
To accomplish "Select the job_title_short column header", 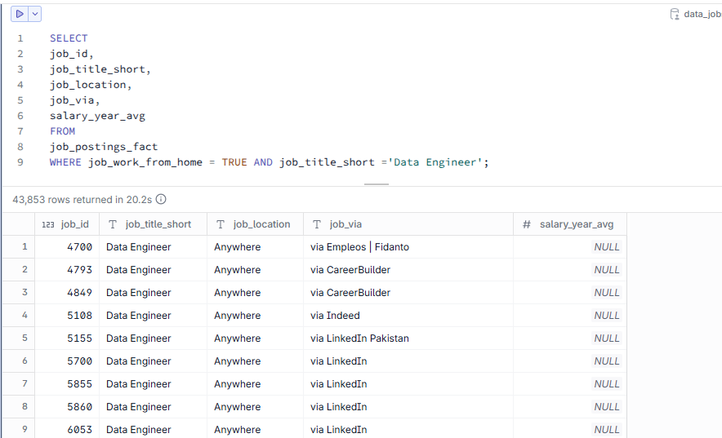I will coord(153,224).
